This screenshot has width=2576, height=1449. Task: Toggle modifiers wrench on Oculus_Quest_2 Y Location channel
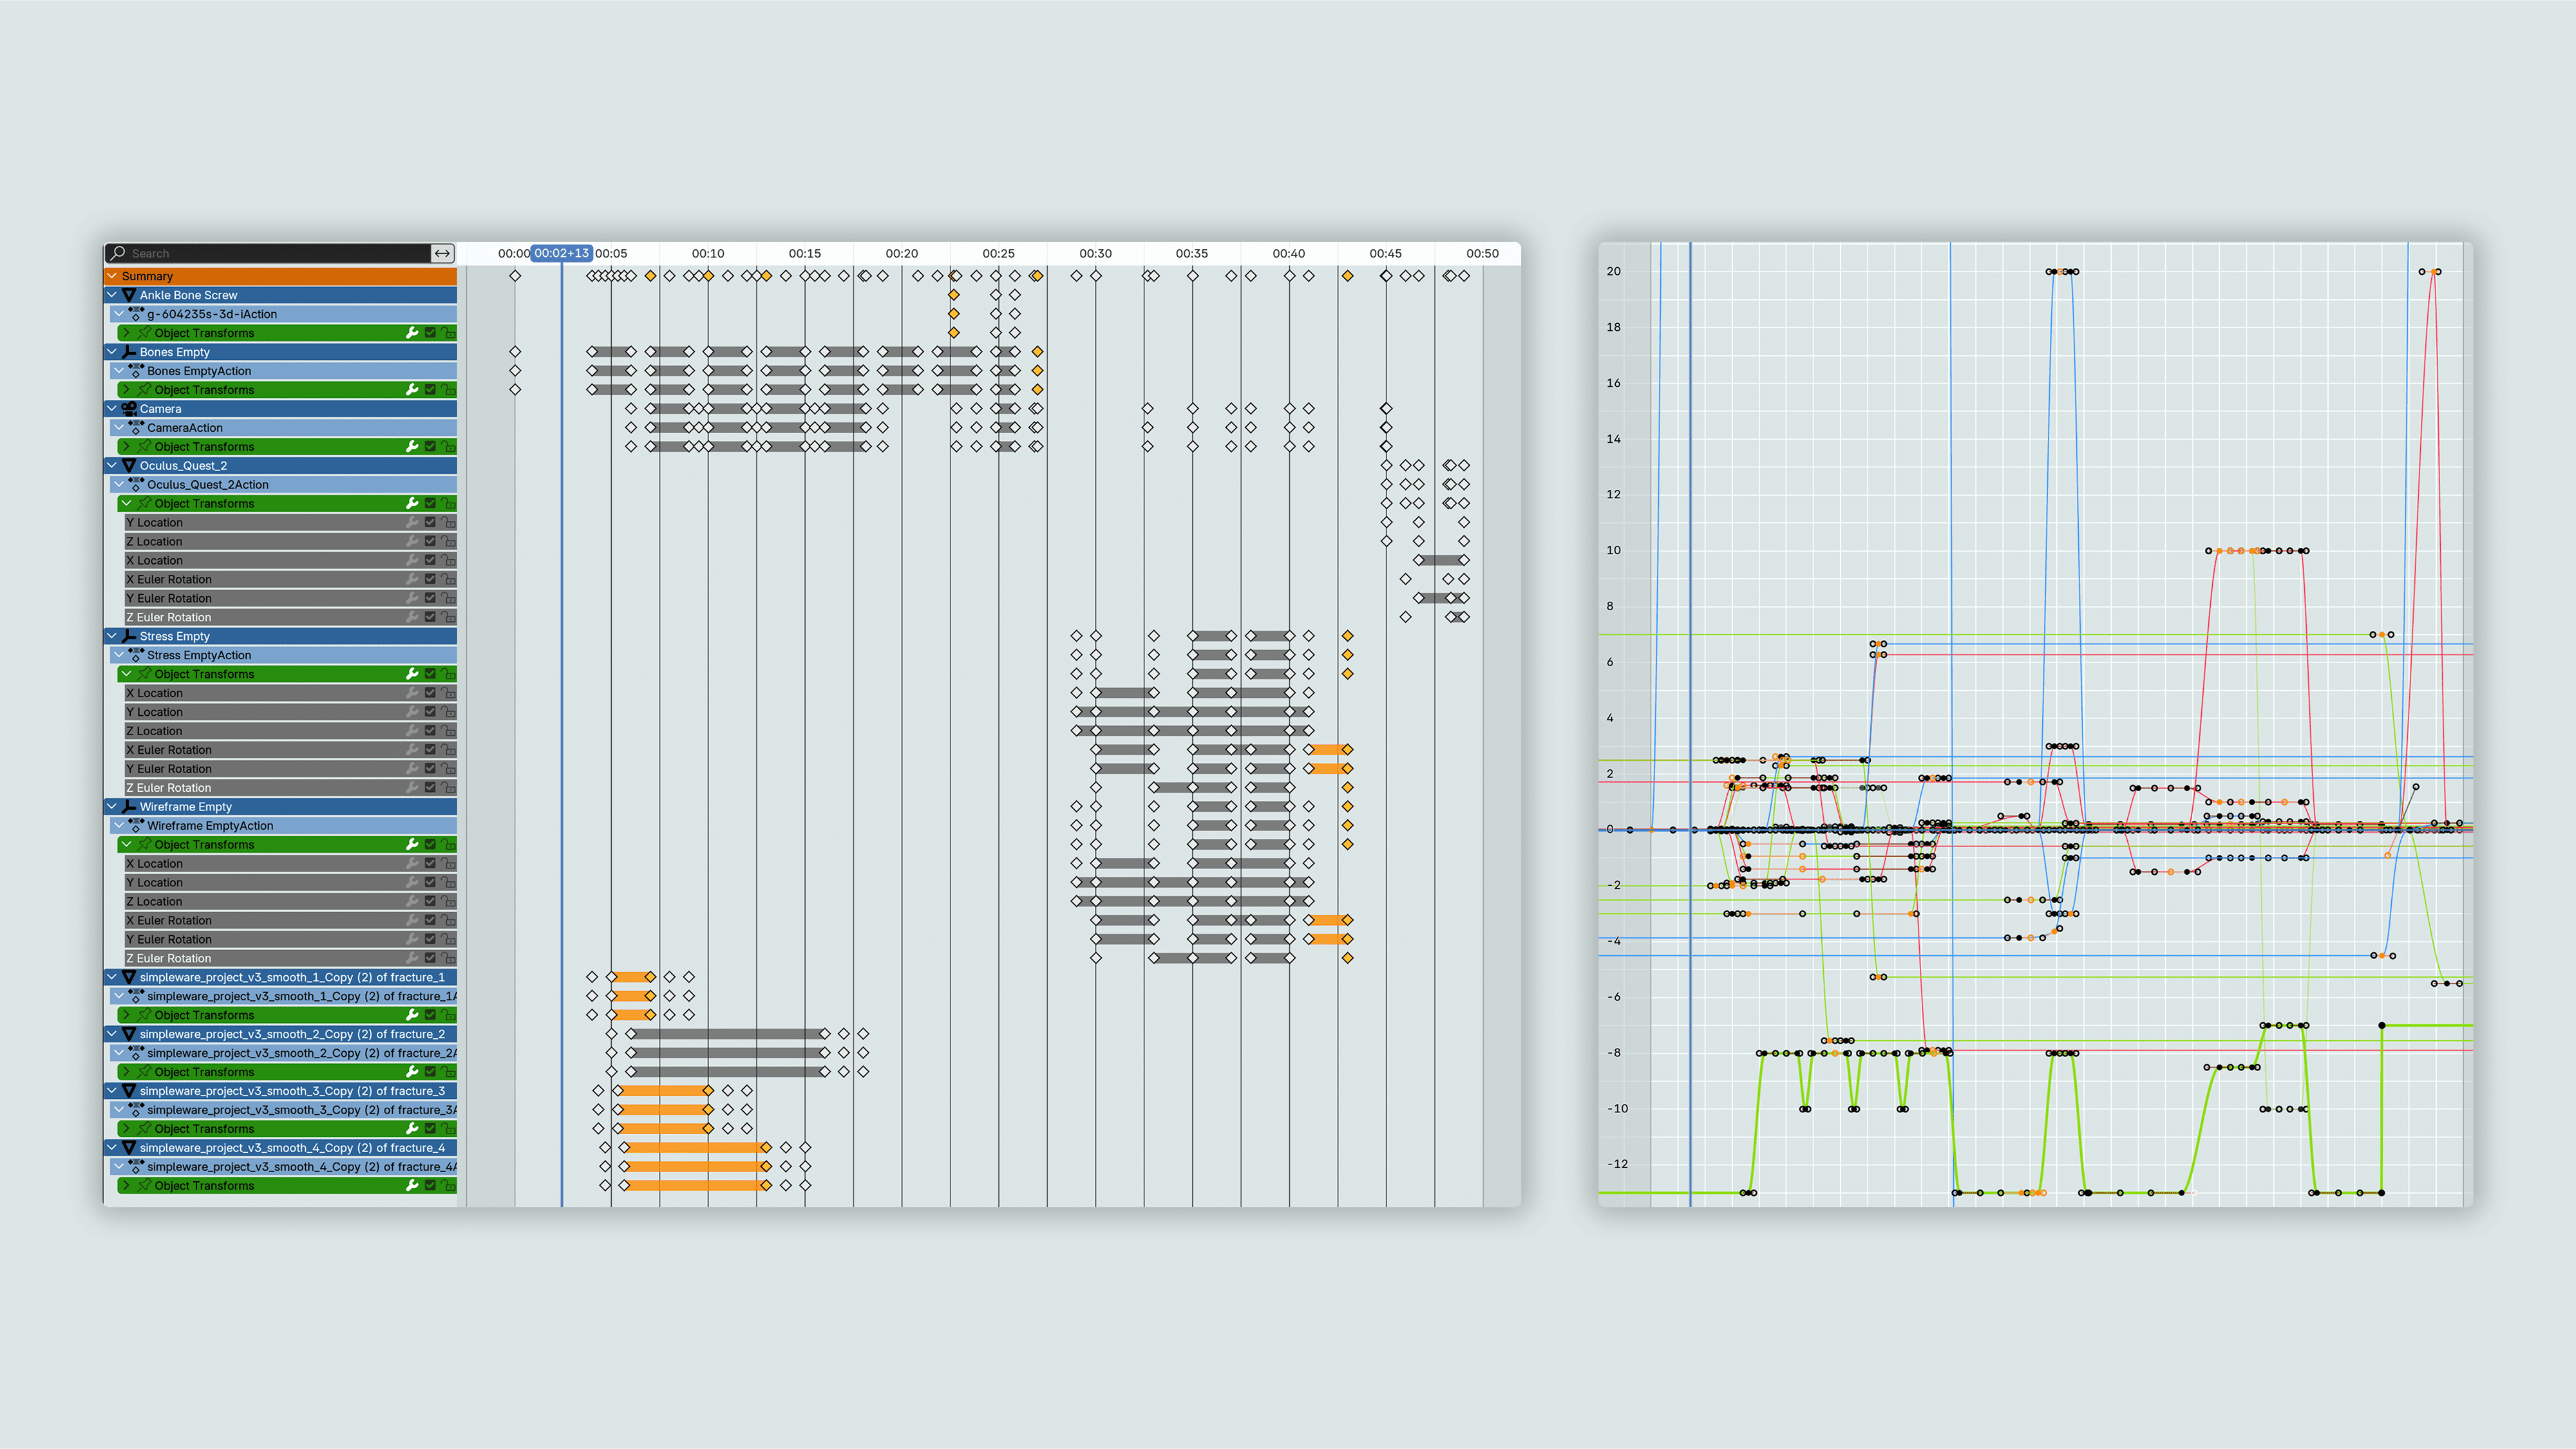(x=412, y=523)
